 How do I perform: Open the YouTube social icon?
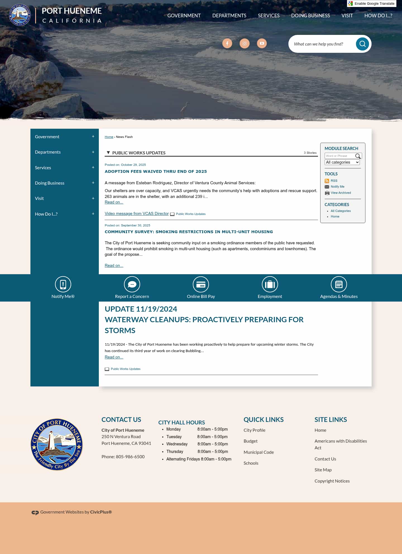[262, 43]
